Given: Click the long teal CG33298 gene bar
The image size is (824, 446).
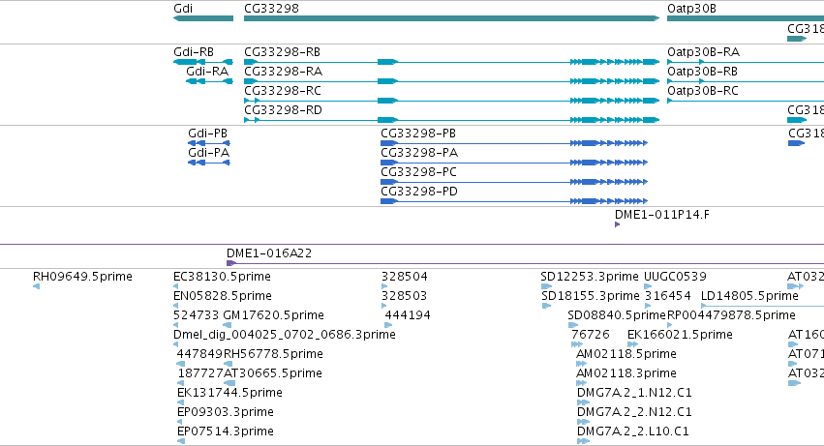Looking at the screenshot, I should [451, 18].
